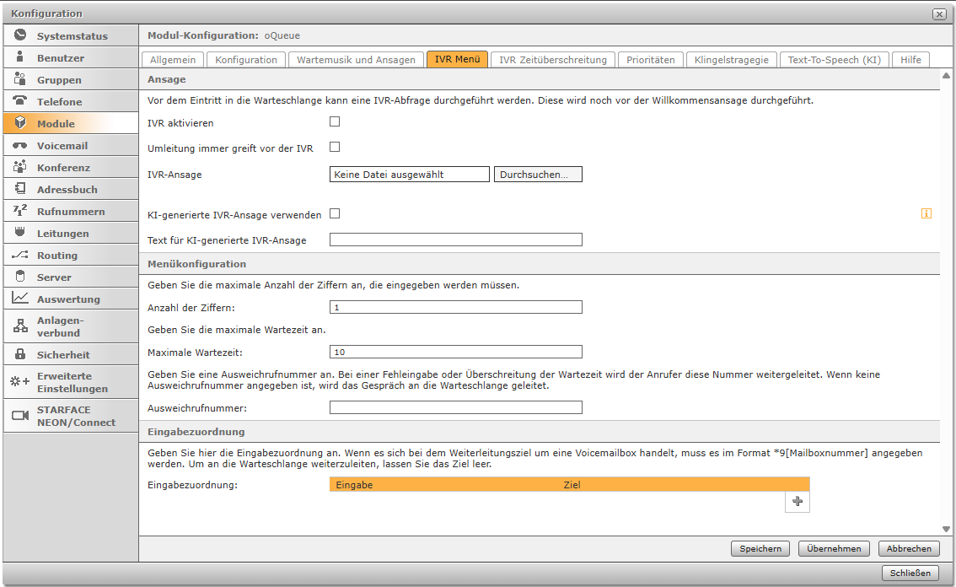956x587 pixels.
Task: Open Benutzer via its person icon
Action: (x=20, y=57)
